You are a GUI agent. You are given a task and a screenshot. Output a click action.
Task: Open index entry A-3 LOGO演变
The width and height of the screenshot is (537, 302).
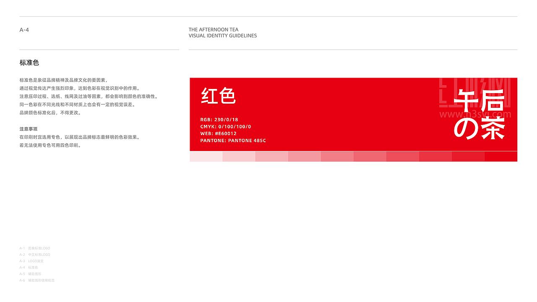coord(31,261)
